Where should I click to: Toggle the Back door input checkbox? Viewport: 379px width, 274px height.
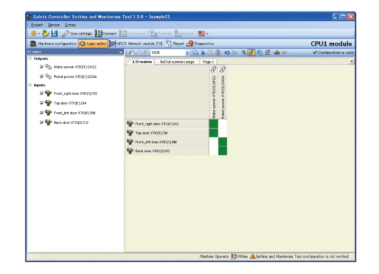click(x=42, y=122)
